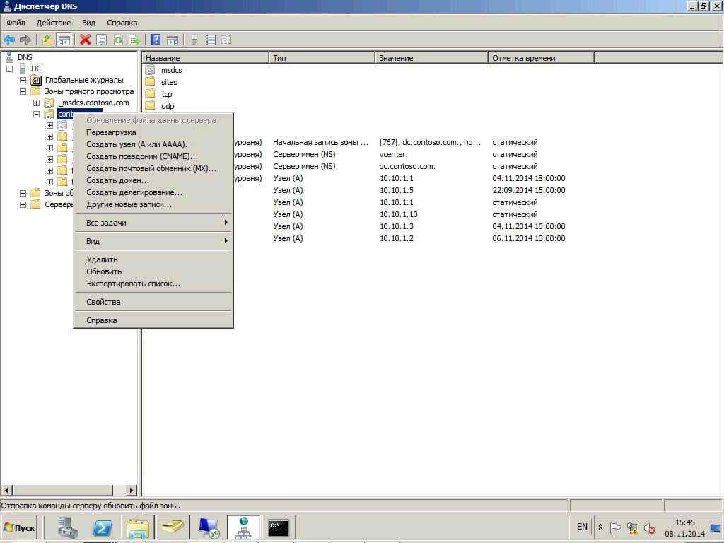The image size is (724, 543).
Task: Sort by the Название column header
Action: [x=205, y=58]
